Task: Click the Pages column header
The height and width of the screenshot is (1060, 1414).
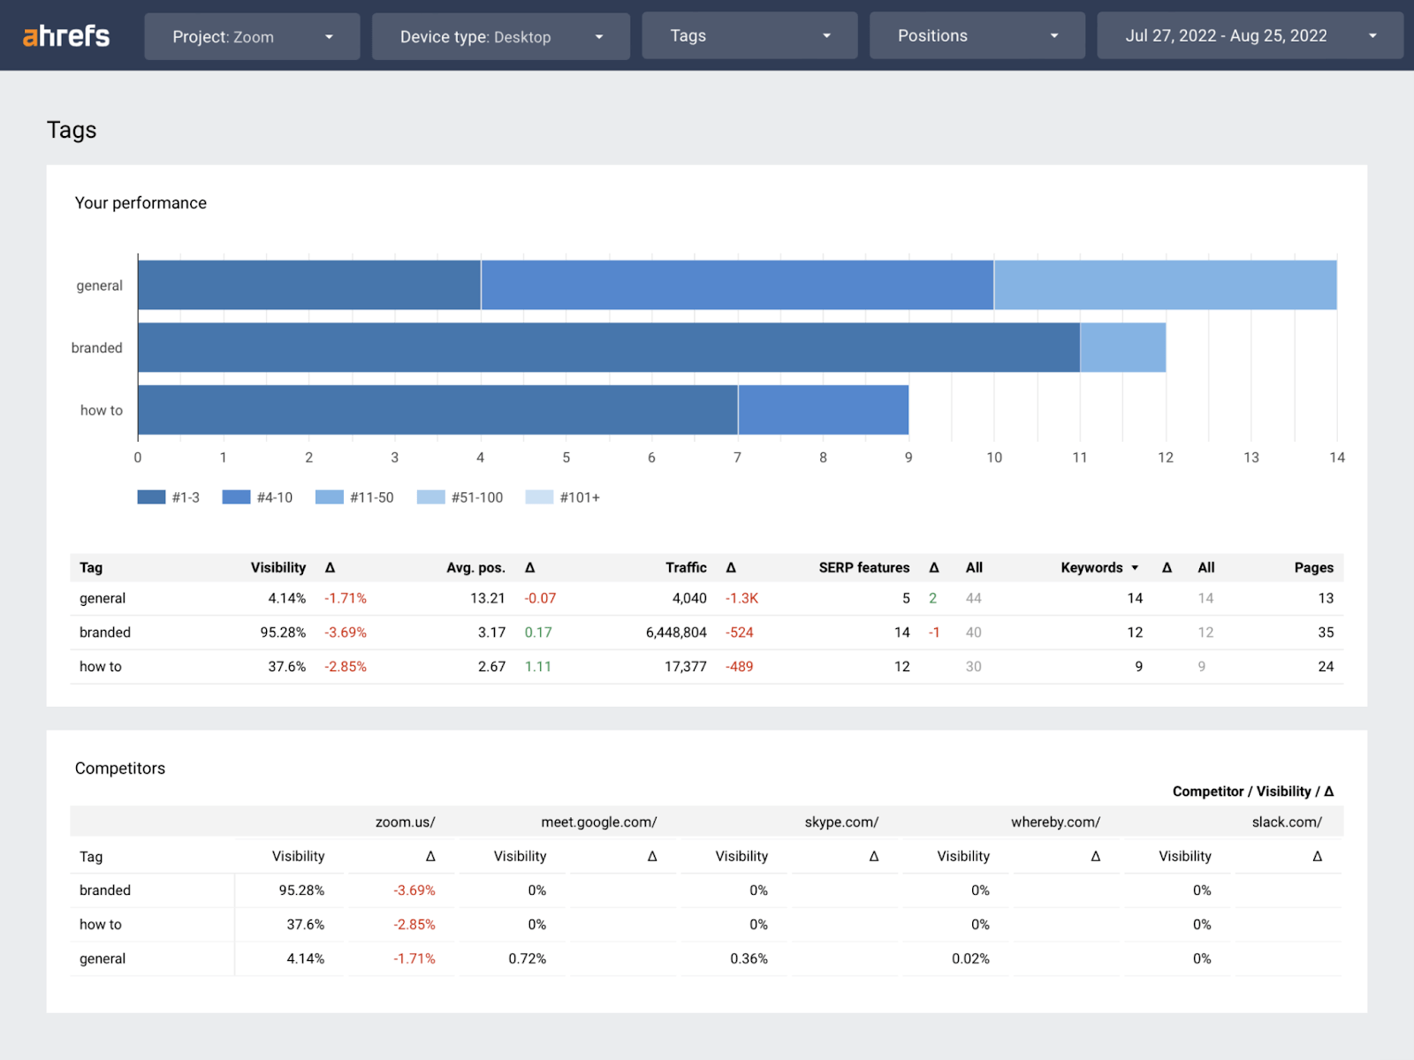Action: pyautogui.click(x=1314, y=567)
